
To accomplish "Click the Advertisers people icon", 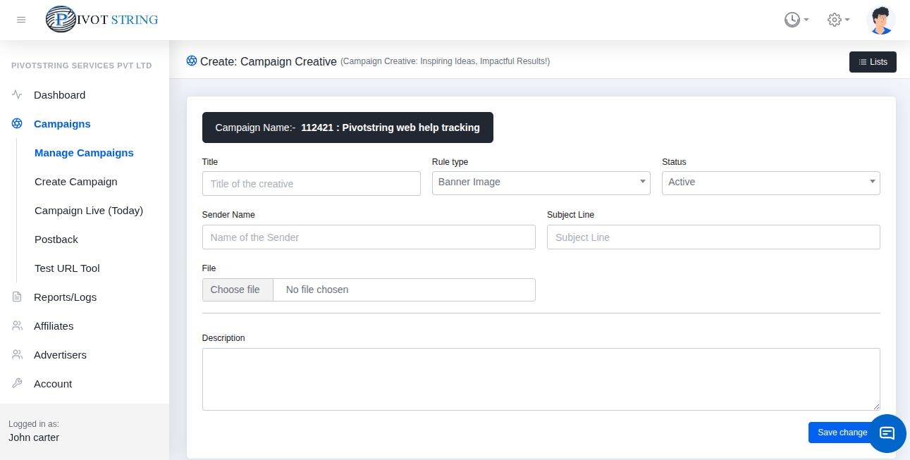I will click(x=16, y=354).
